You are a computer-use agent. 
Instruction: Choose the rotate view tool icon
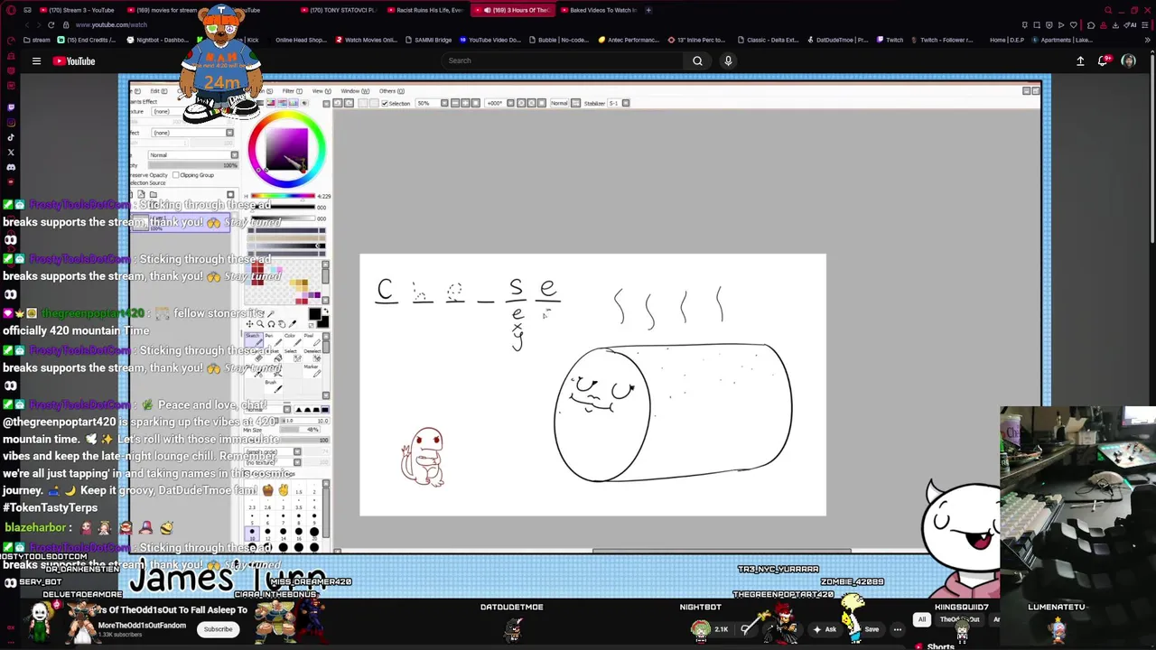(271, 324)
